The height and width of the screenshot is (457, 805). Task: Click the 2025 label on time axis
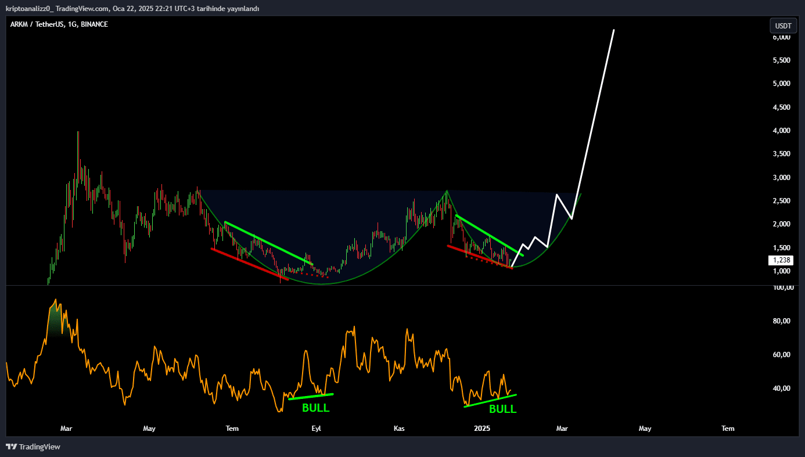point(482,429)
